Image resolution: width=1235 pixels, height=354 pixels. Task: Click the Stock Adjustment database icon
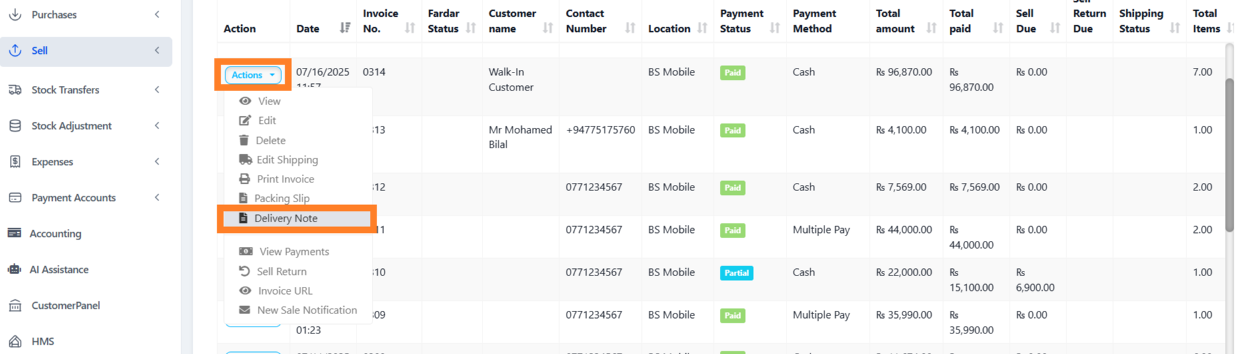coord(15,126)
